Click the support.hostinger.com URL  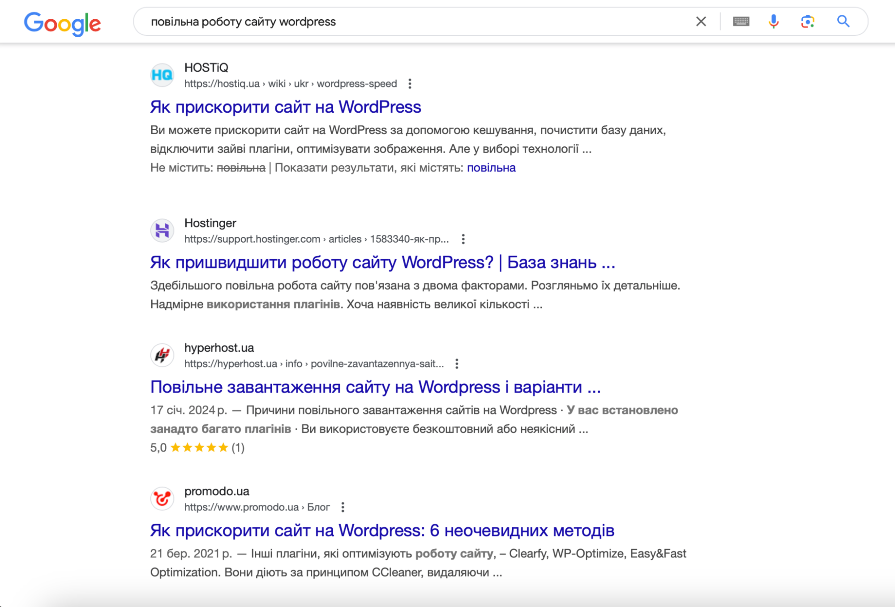[317, 239]
